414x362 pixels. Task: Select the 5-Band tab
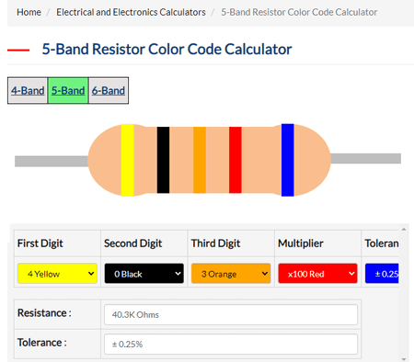click(x=68, y=91)
